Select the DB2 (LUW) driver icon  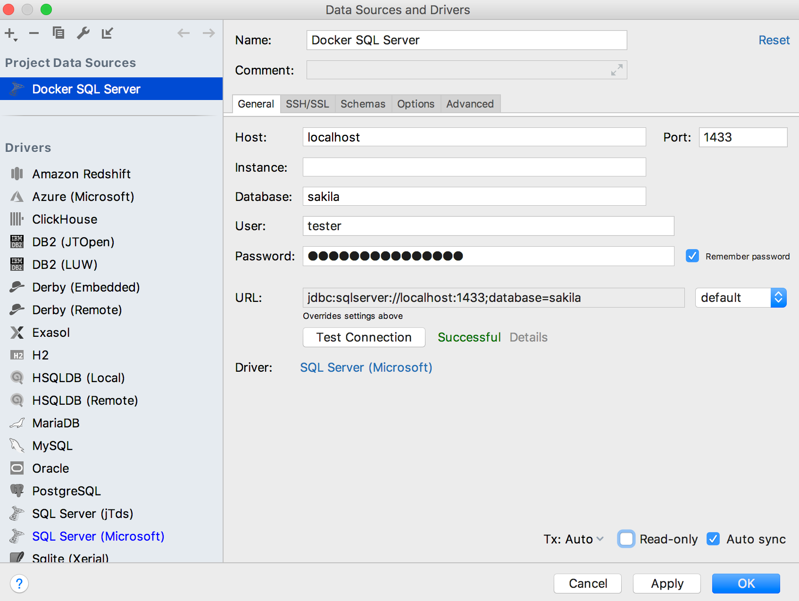(x=17, y=264)
